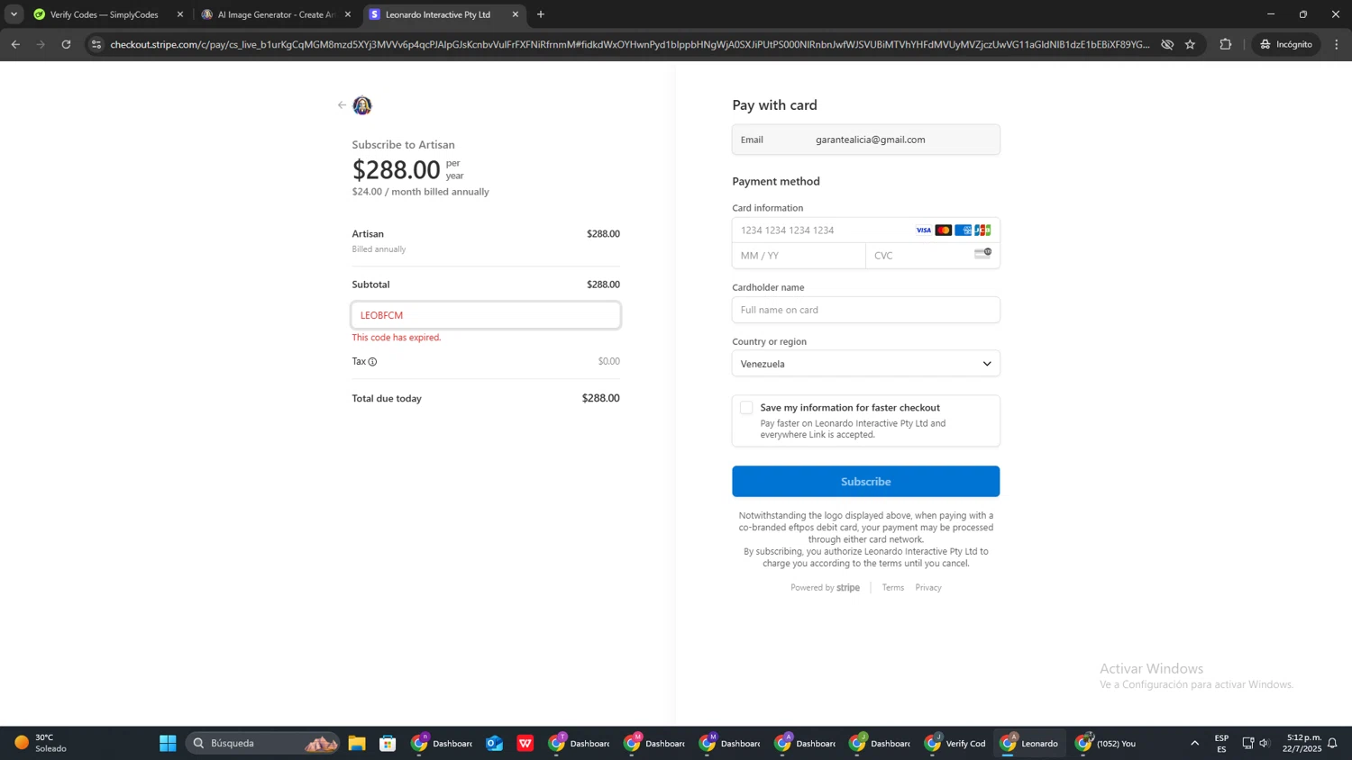Click the CVC card hint icon
The image size is (1352, 760).
982,254
